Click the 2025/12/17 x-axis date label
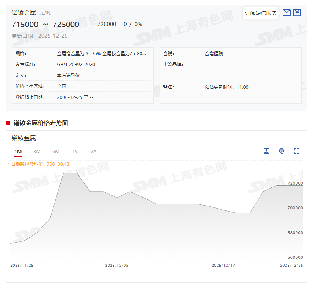 [x=223, y=266]
